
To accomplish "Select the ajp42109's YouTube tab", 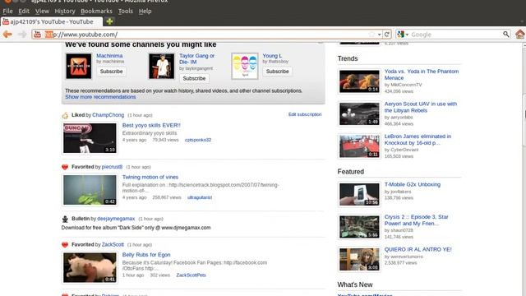I will [x=51, y=22].
